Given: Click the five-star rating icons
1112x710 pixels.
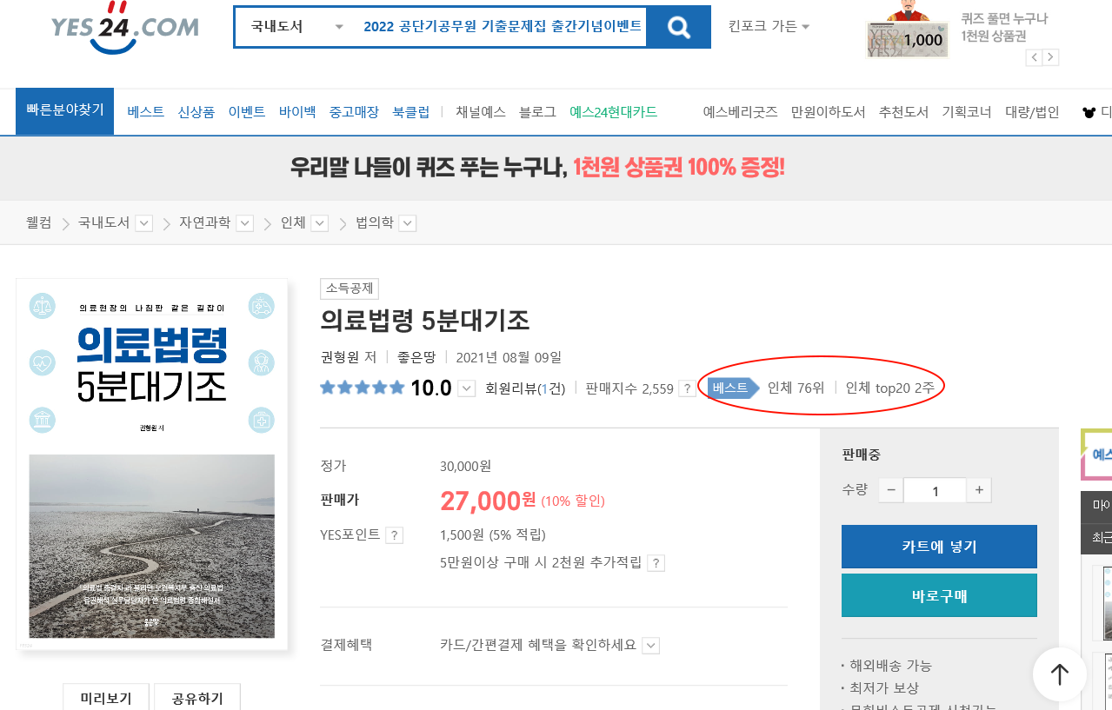Looking at the screenshot, I should tap(363, 388).
